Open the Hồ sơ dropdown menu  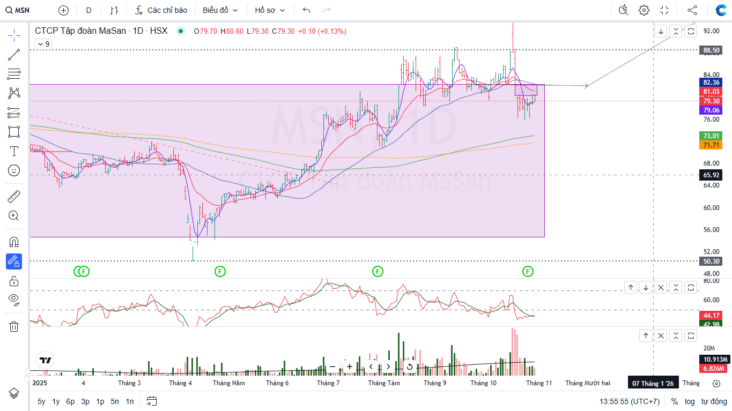270,10
